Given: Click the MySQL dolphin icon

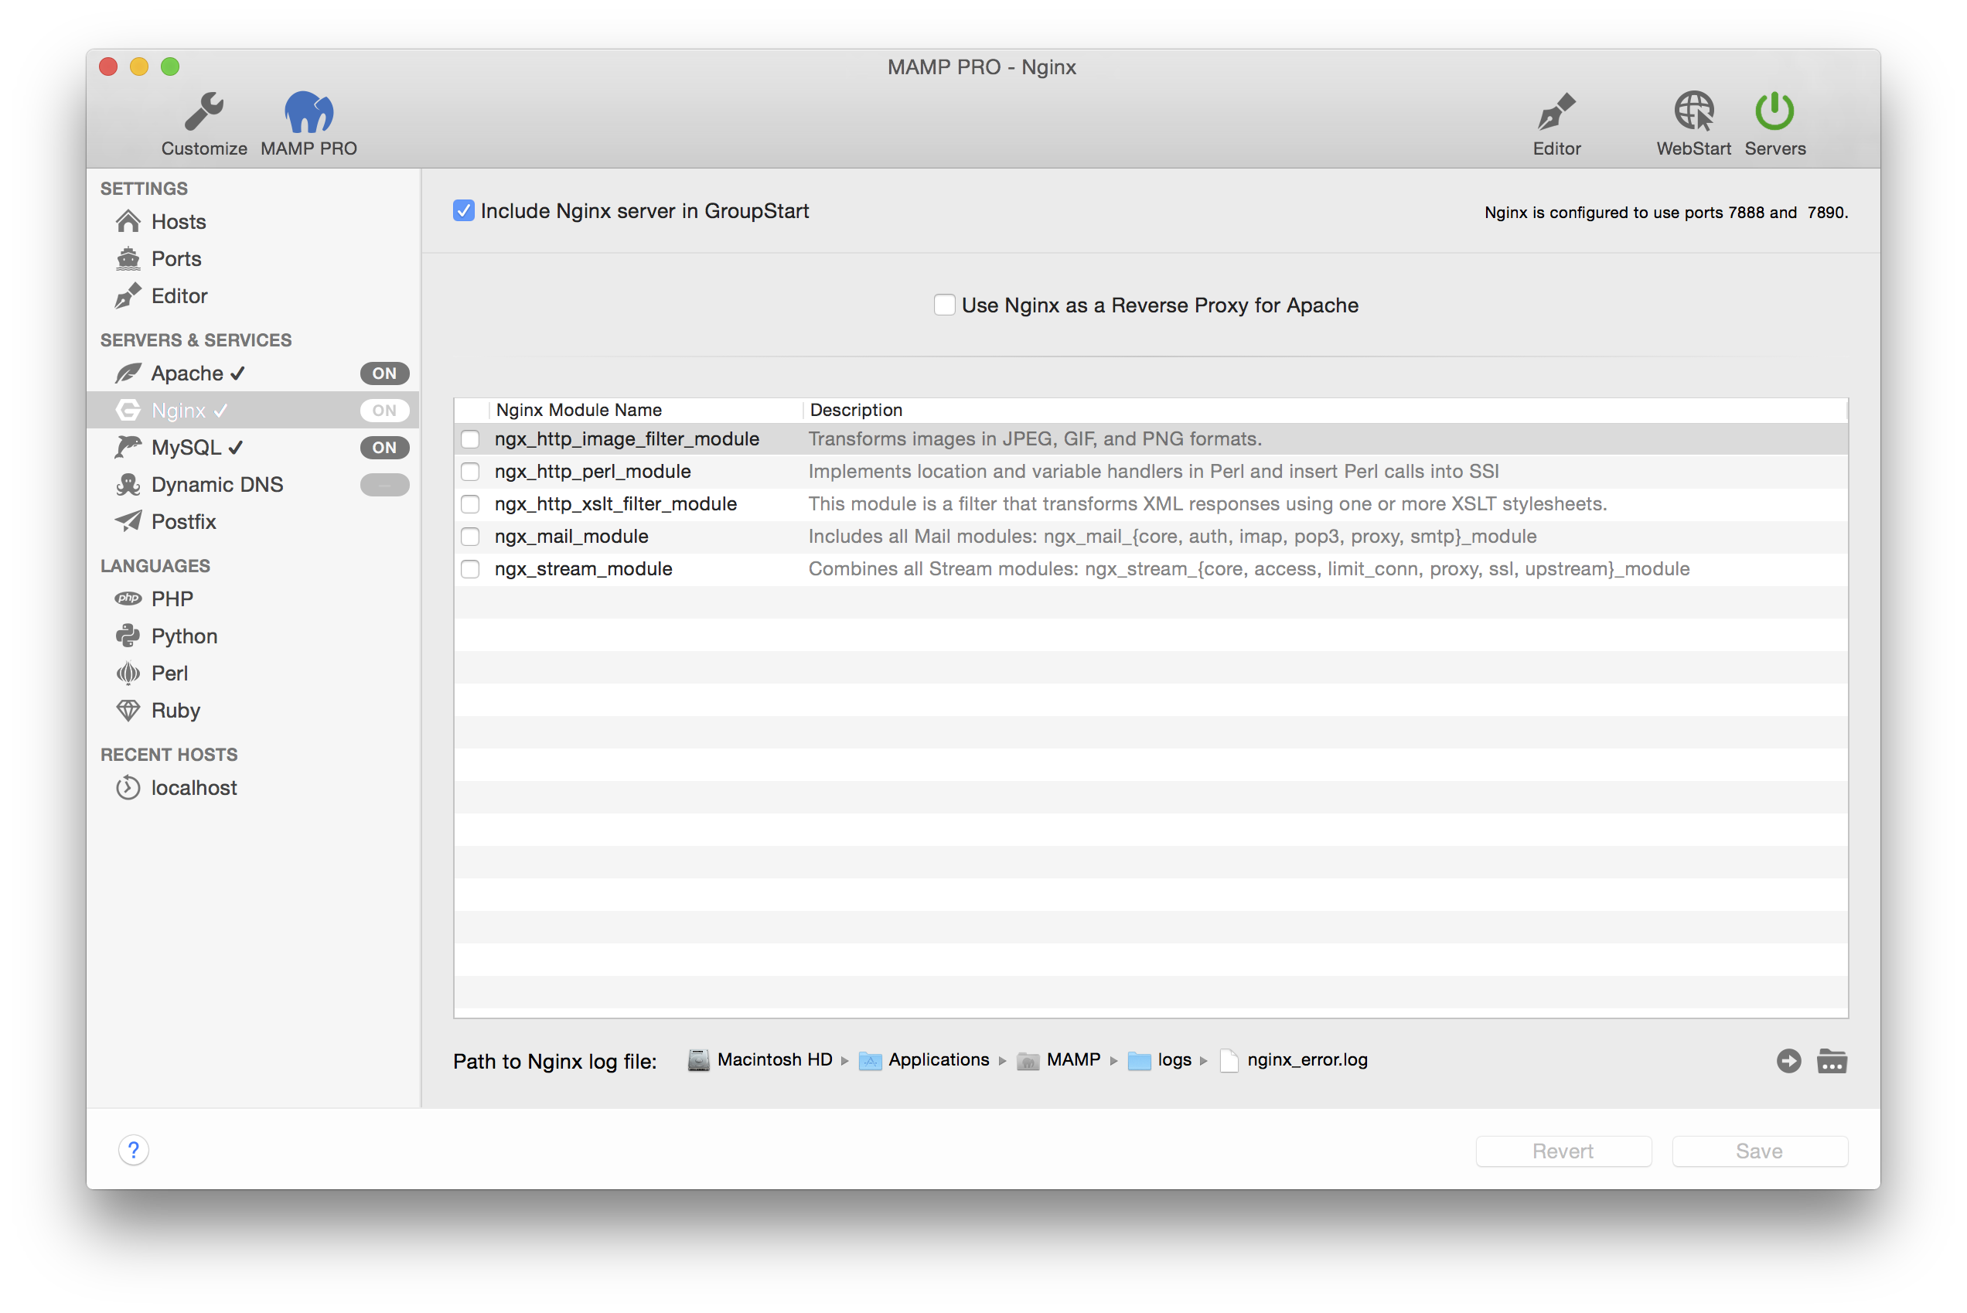Looking at the screenshot, I should pyautogui.click(x=128, y=447).
